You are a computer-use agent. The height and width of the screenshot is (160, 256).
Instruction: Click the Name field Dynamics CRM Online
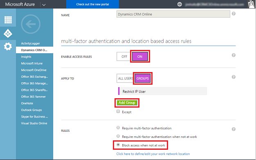coord(173,14)
